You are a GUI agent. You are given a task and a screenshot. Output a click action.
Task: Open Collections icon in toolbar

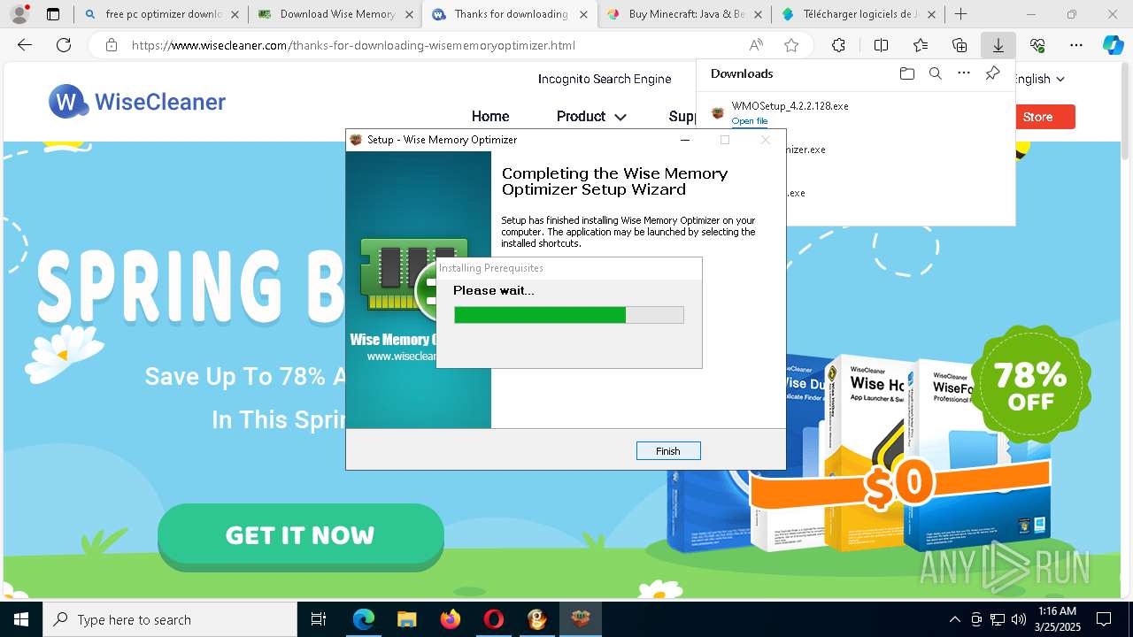point(960,46)
